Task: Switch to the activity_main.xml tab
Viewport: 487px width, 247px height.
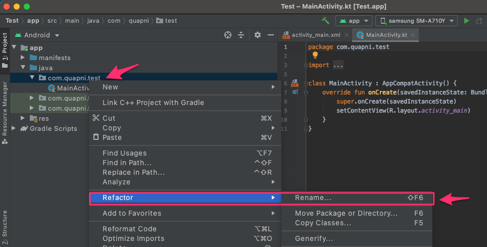Action: tap(311, 35)
